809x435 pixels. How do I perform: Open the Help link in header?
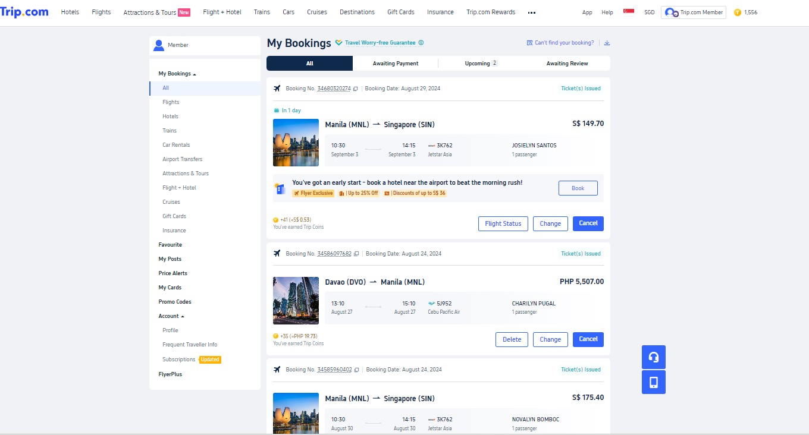coord(607,12)
